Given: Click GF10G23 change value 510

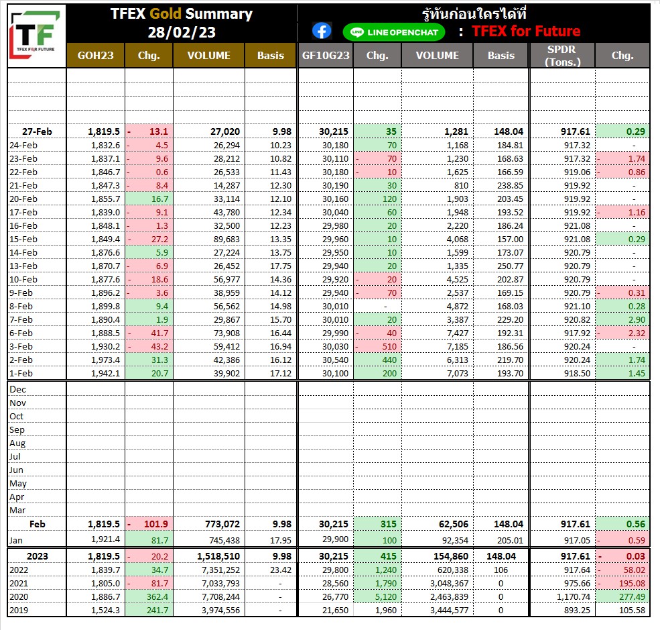Looking at the screenshot, I should pos(389,346).
